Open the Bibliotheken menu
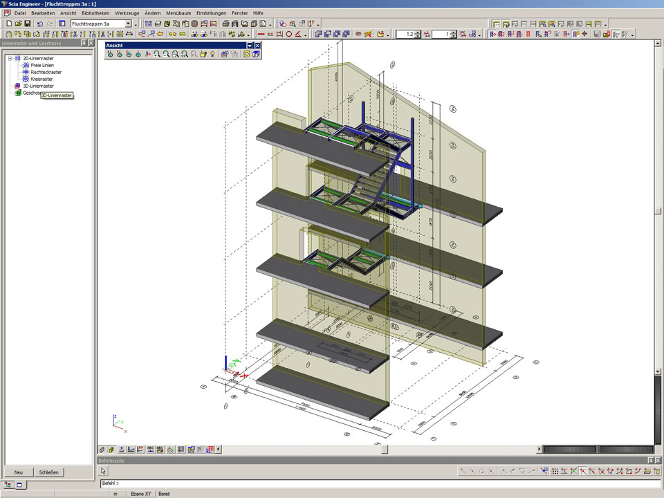 click(95, 13)
